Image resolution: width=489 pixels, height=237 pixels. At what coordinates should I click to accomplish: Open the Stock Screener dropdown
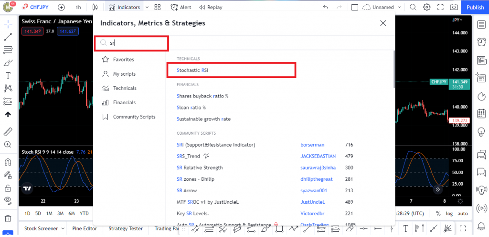[x=44, y=228]
